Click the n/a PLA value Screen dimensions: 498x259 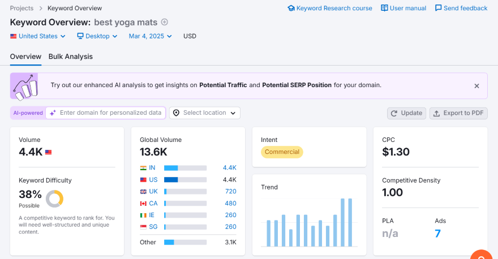click(390, 234)
